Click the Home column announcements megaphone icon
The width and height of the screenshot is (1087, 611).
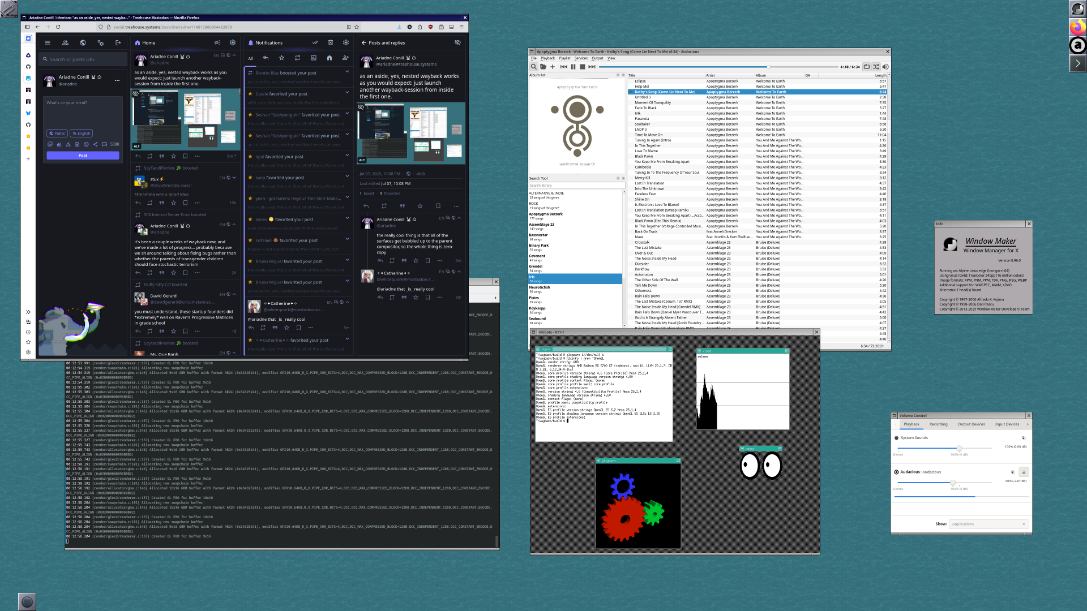217,42
